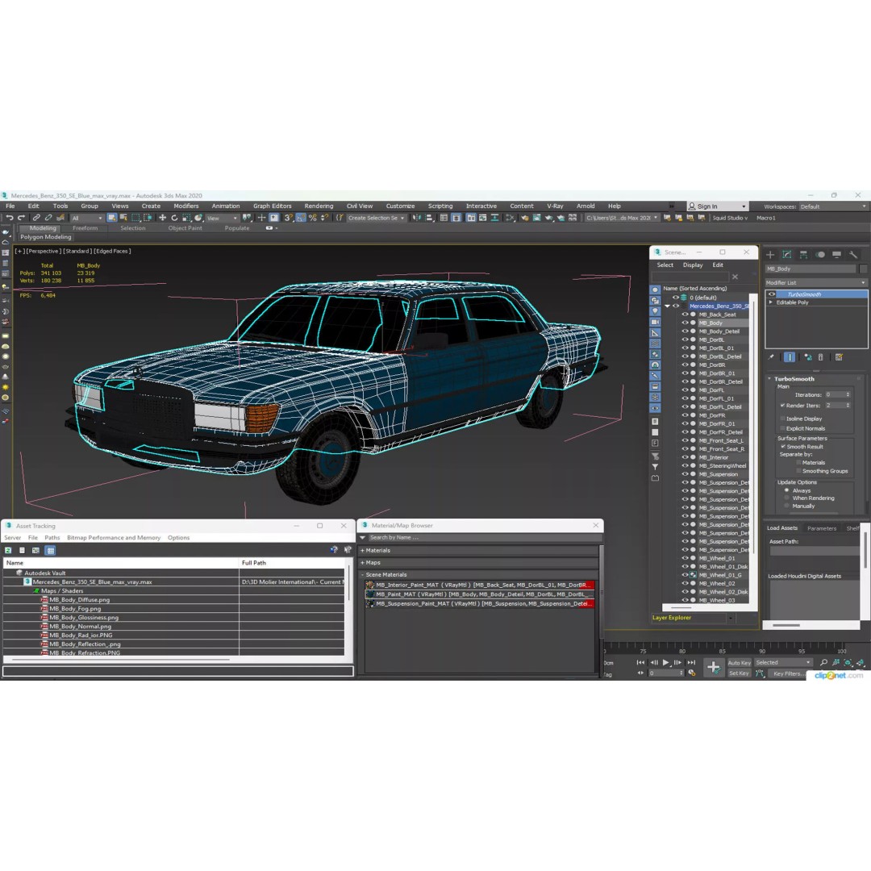Image resolution: width=871 pixels, height=871 pixels.
Task: Jump to the end frame of the timeline
Action: click(x=691, y=662)
